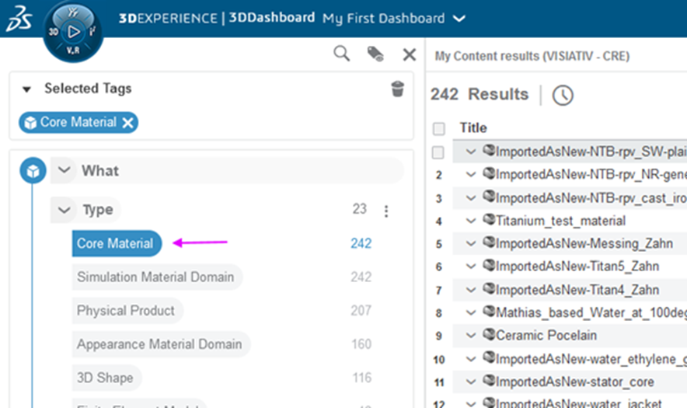Remove the Core Material tag chip

click(x=128, y=123)
